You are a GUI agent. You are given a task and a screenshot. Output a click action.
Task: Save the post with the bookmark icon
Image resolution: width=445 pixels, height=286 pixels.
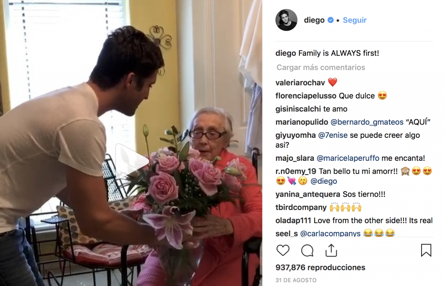426,250
